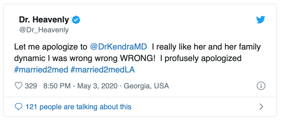Open the @DrKendraMD mention

pos(118,47)
